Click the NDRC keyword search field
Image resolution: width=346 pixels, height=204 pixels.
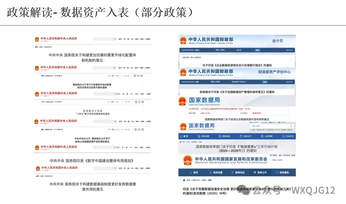(283, 160)
